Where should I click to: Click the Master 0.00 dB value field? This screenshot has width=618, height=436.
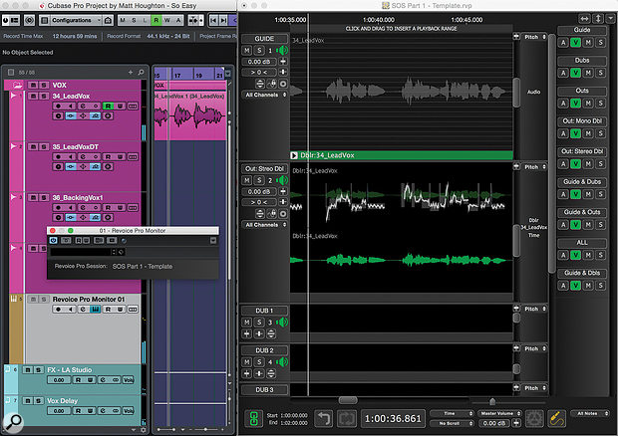pyautogui.click(x=494, y=423)
